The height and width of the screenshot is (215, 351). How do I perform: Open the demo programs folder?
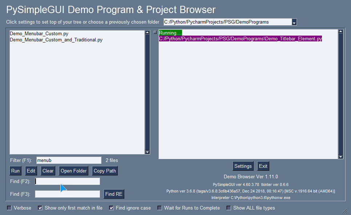point(73,171)
